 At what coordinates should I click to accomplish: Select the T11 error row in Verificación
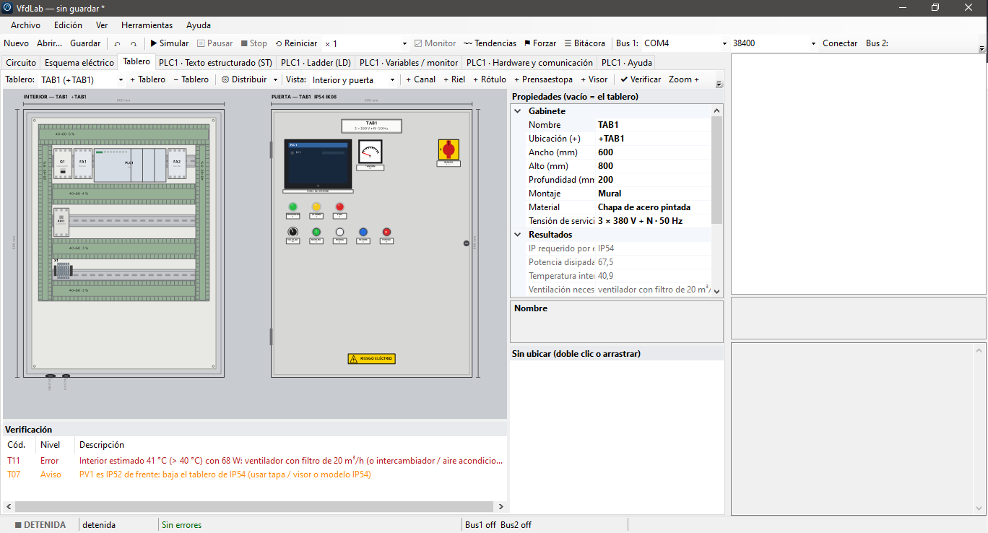pyautogui.click(x=256, y=461)
